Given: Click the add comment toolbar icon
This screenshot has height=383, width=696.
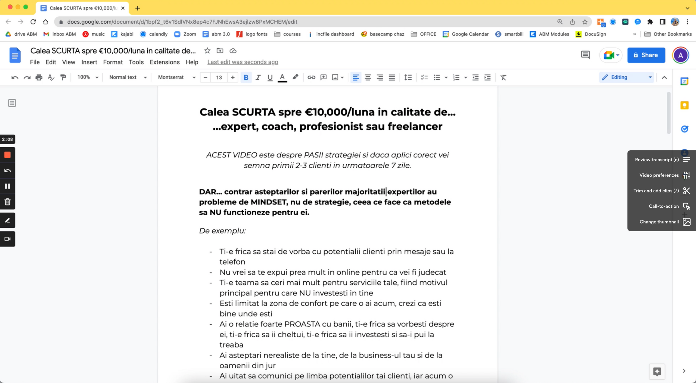Looking at the screenshot, I should [x=323, y=77].
